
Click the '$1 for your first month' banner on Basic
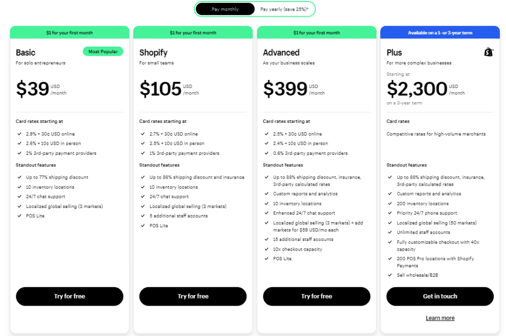pyautogui.click(x=69, y=32)
